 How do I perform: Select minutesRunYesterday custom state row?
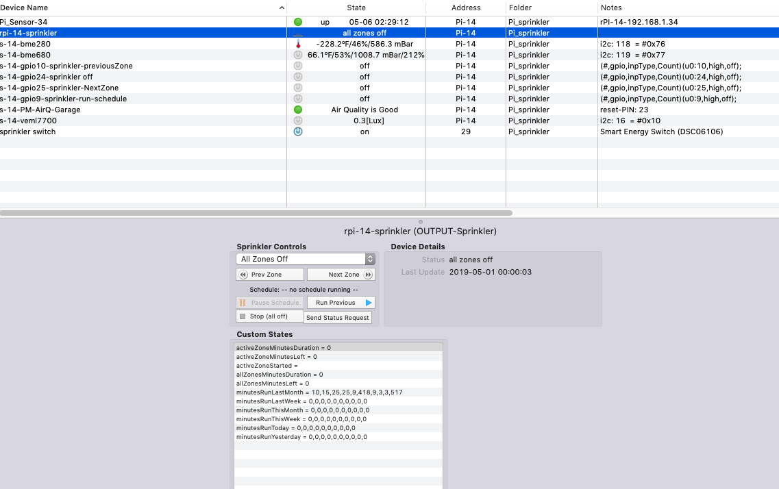pos(338,437)
